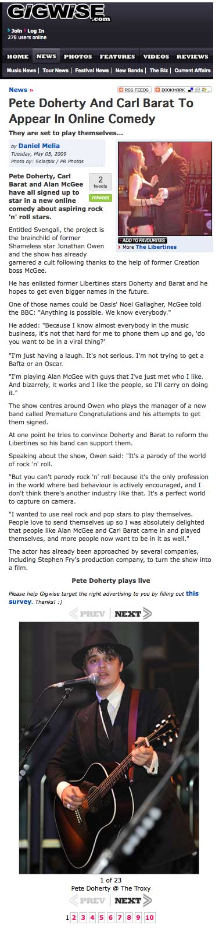
Task: Jump to gallery page 5
Action: [x=101, y=917]
